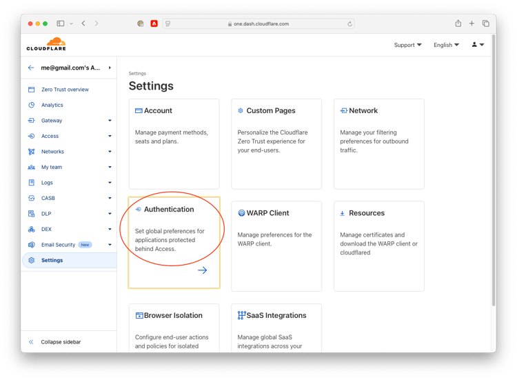Expand the Email Security menu arrow
This screenshot has width=517, height=380.
pos(110,244)
